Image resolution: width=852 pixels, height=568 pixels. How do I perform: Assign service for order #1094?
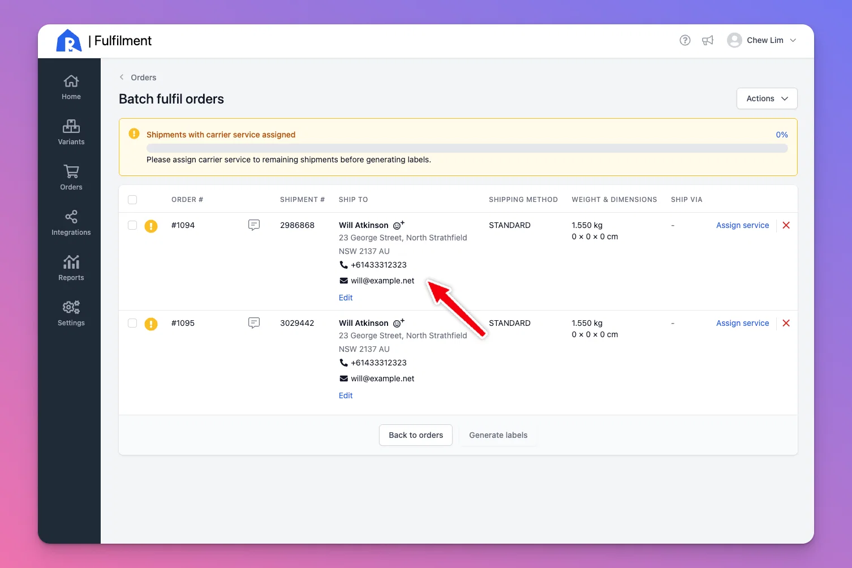click(x=742, y=225)
